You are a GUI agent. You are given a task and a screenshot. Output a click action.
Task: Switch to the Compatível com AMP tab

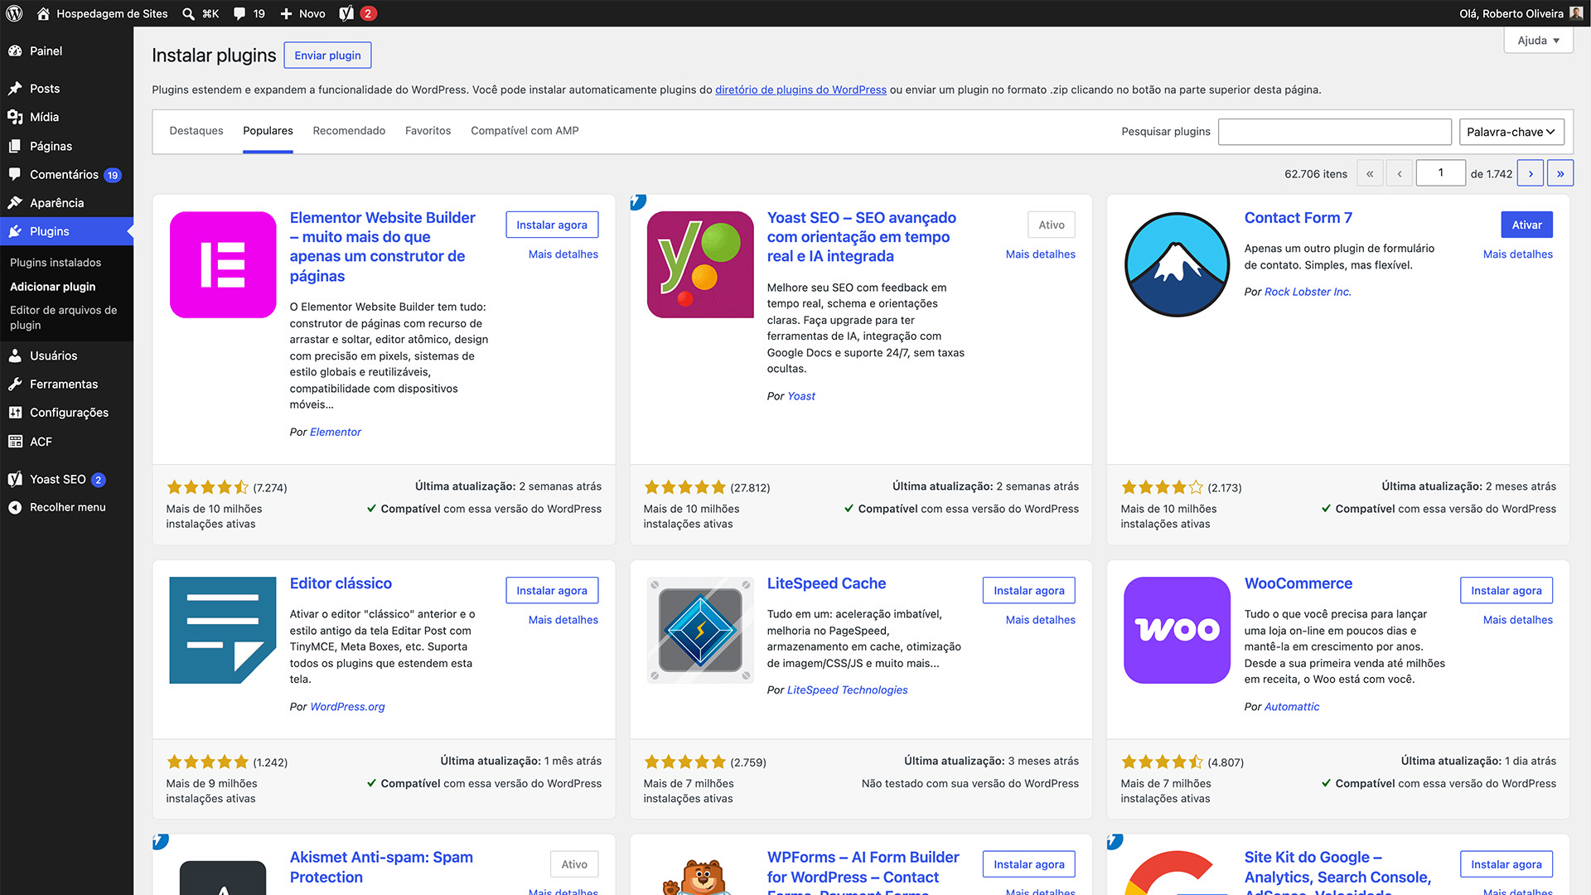525,131
